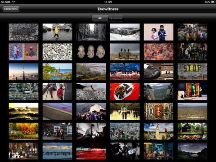Select the All tab
216x162 pixels.
[100, 18]
